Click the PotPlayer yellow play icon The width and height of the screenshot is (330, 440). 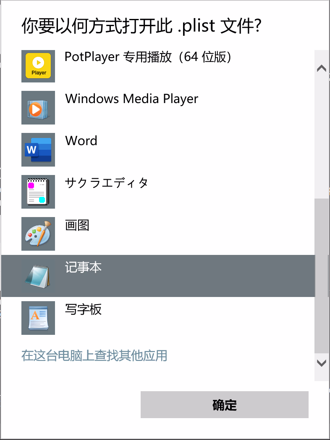(x=38, y=66)
